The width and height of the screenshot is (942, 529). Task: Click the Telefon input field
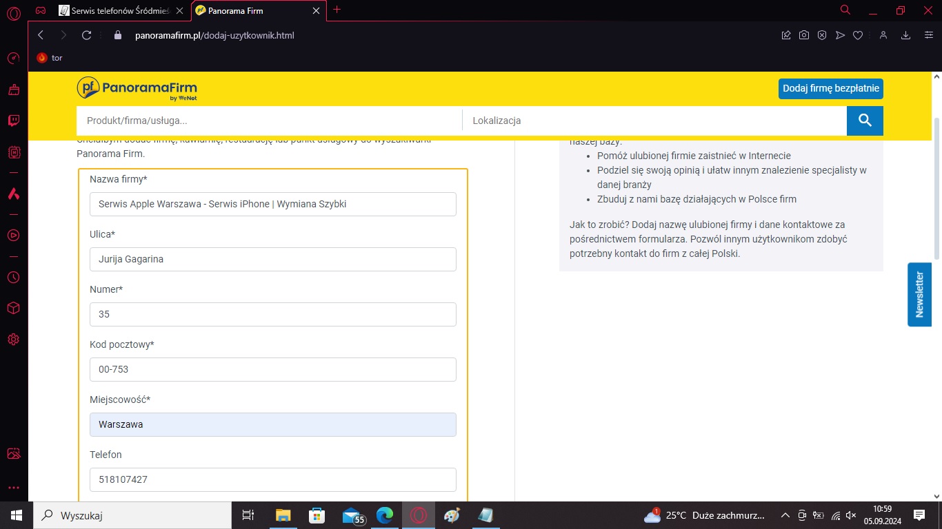point(273,479)
